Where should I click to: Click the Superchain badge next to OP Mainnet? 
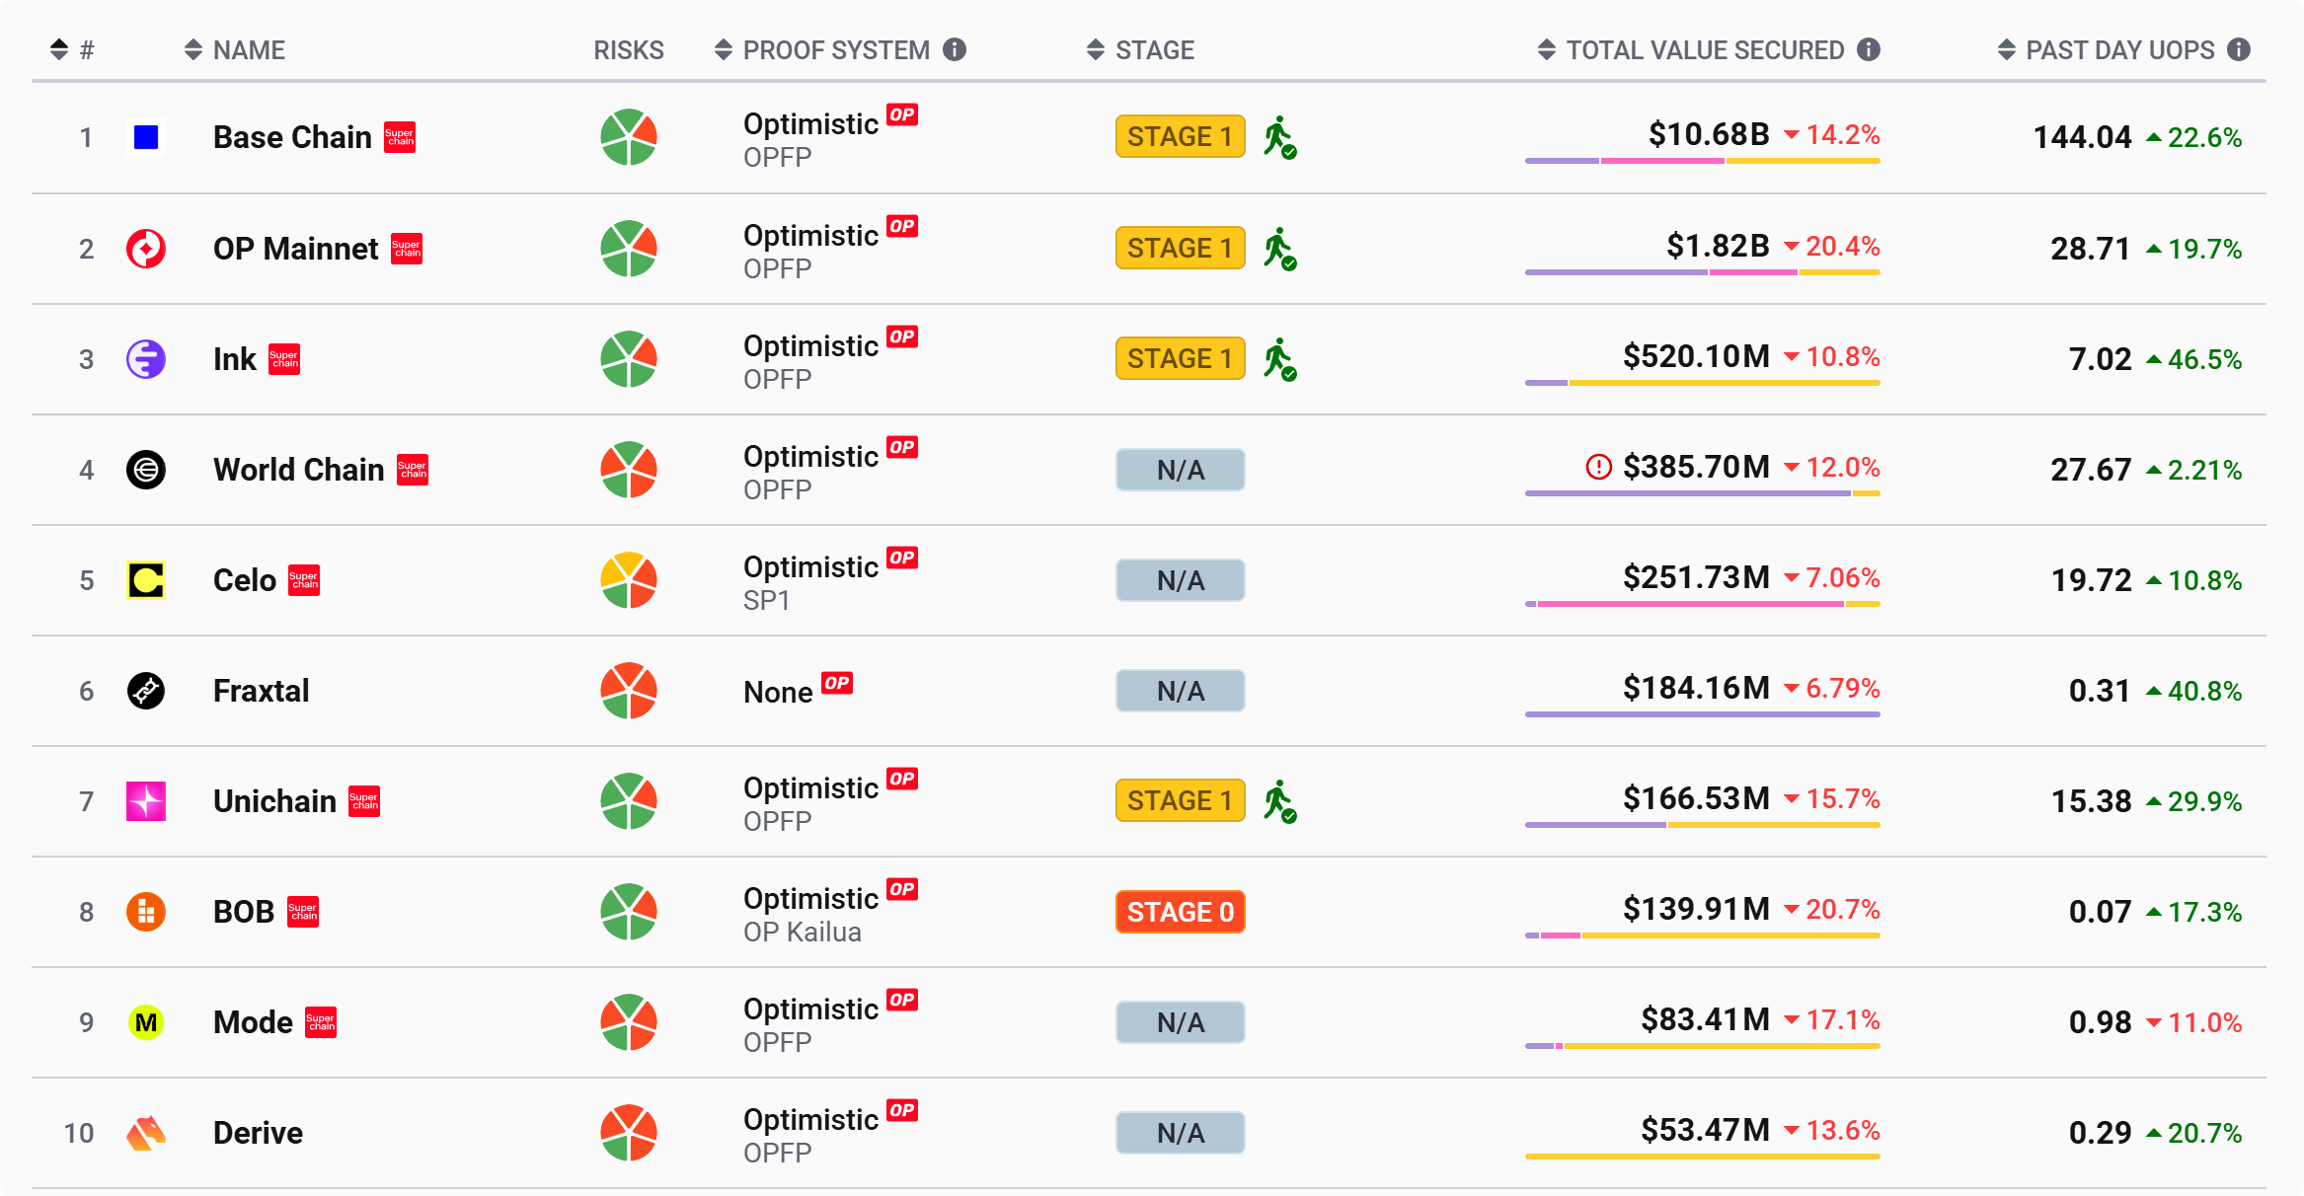pyautogui.click(x=407, y=249)
